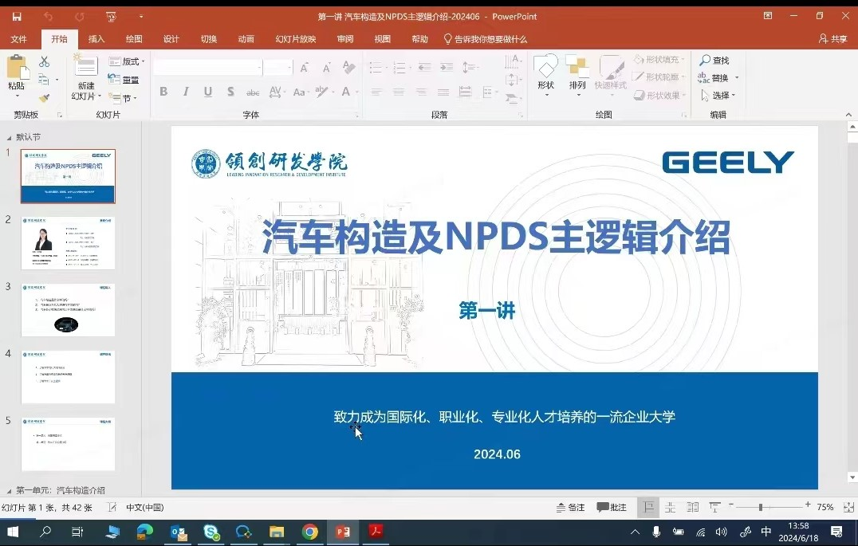Click the Find button
This screenshot has height=546, width=858.
point(714,61)
